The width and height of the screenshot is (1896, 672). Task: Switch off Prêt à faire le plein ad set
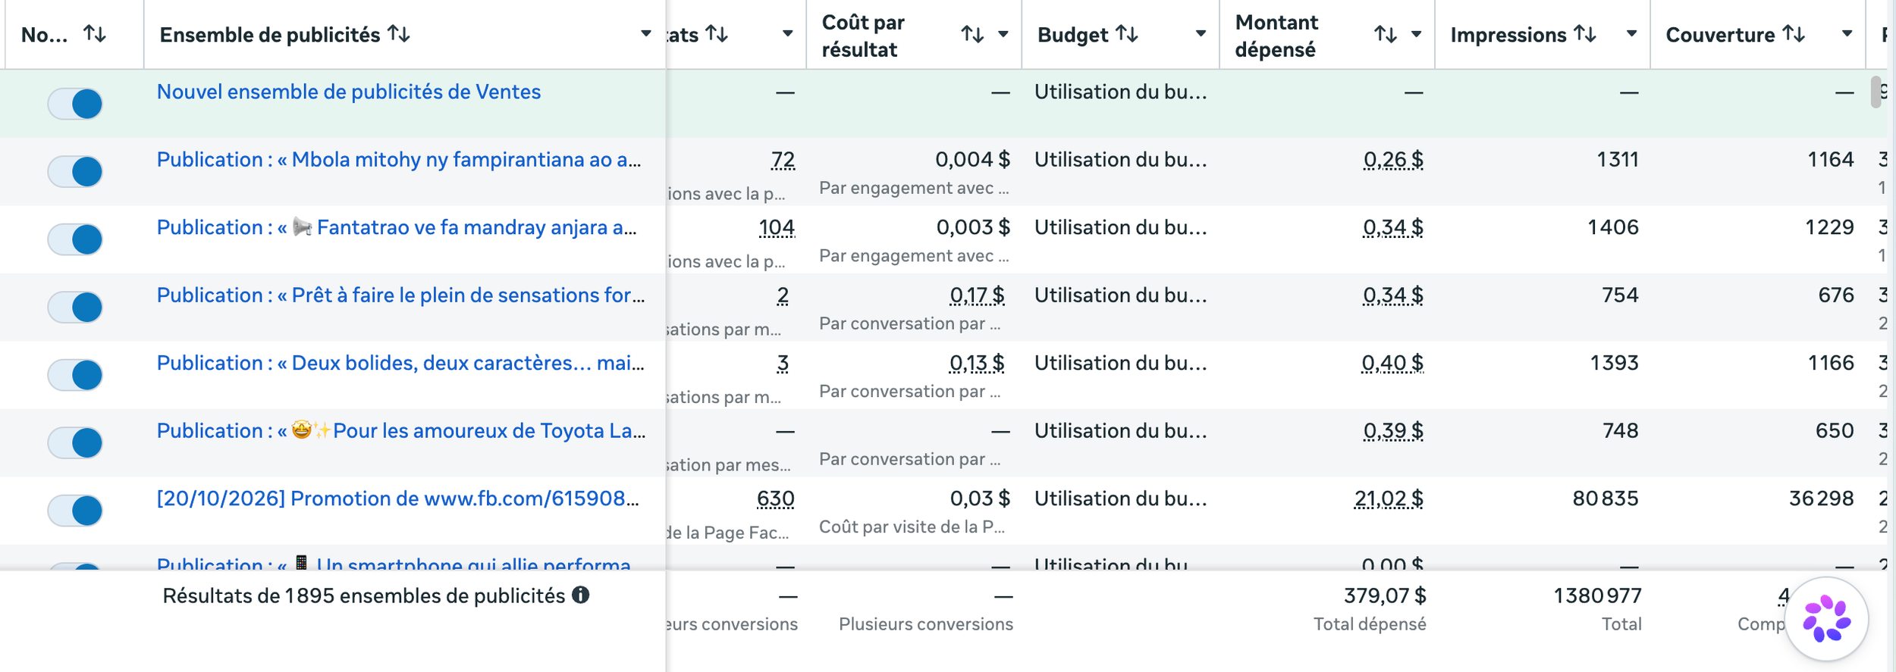pyautogui.click(x=75, y=307)
